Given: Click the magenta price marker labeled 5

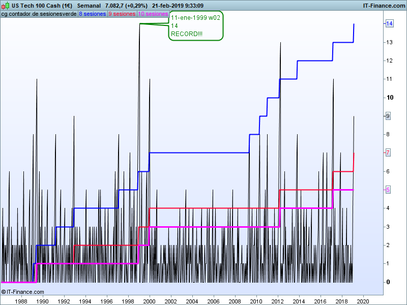Looking at the screenshot, I should 388,190.
